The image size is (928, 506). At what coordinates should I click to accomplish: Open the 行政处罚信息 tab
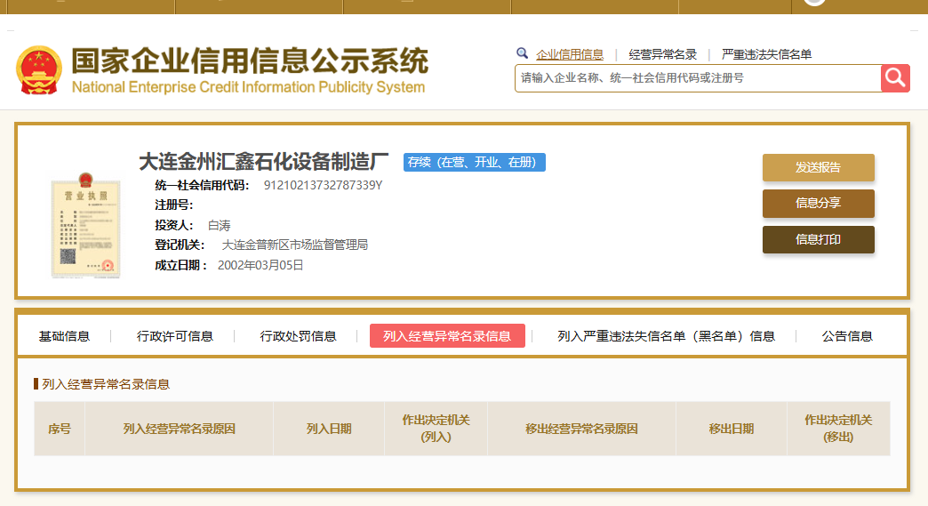pos(298,336)
